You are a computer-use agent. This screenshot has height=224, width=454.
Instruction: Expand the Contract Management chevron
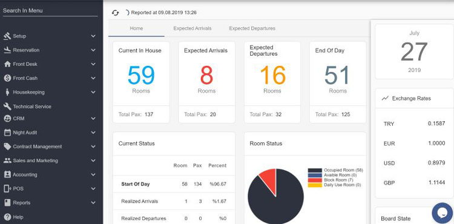pos(93,147)
